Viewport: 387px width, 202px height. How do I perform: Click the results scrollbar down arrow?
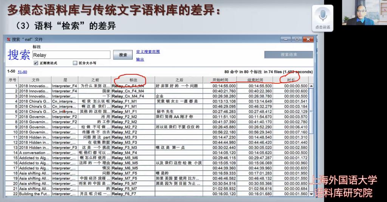(311, 194)
